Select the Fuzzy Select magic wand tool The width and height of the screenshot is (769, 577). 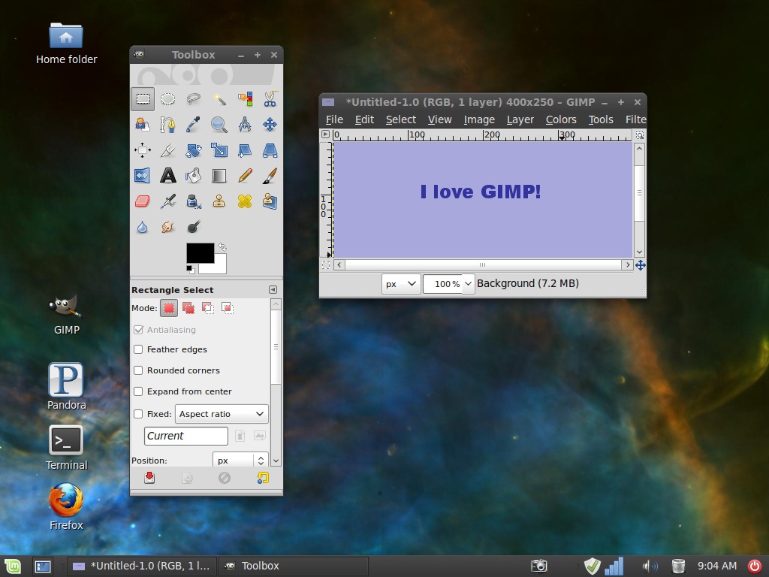[219, 99]
